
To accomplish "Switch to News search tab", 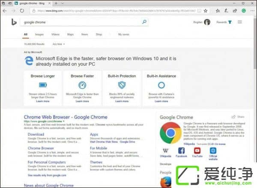I will click(x=85, y=34).
